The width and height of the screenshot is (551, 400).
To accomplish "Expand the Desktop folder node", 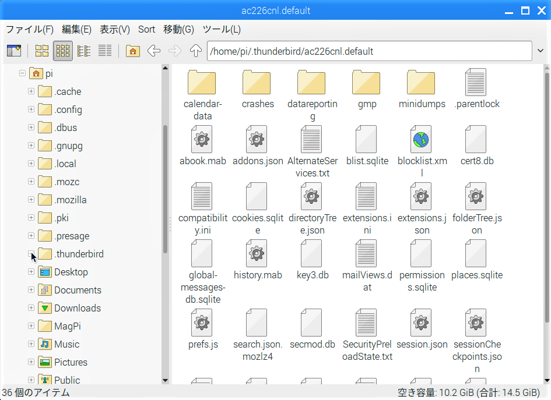I will (31, 272).
